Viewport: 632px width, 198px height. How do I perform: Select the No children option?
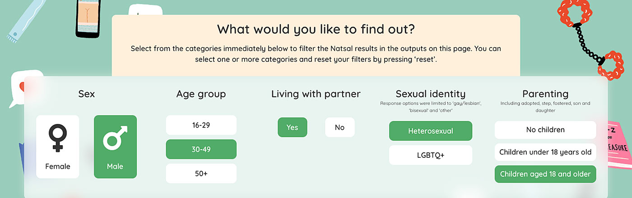(545, 130)
